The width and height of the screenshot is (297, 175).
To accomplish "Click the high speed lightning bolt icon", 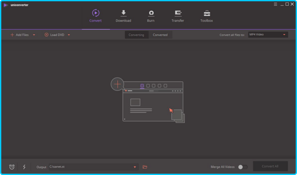I will 24,167.
